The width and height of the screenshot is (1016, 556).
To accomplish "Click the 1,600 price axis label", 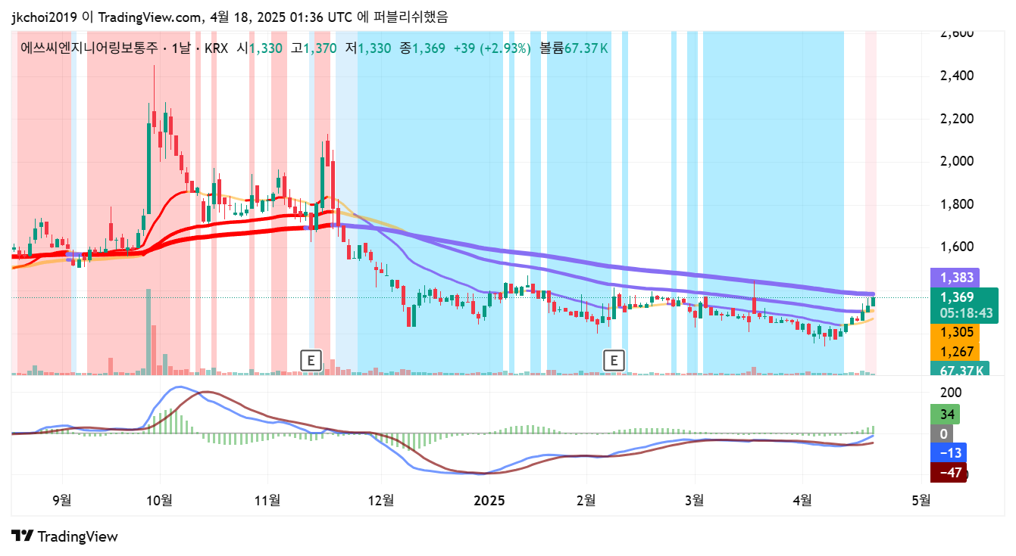I will tap(956, 247).
